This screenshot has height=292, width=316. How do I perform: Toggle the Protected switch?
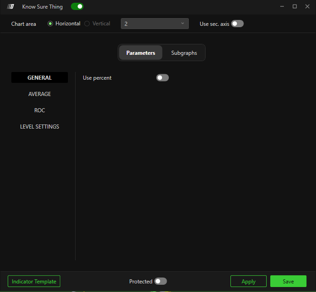pyautogui.click(x=160, y=281)
